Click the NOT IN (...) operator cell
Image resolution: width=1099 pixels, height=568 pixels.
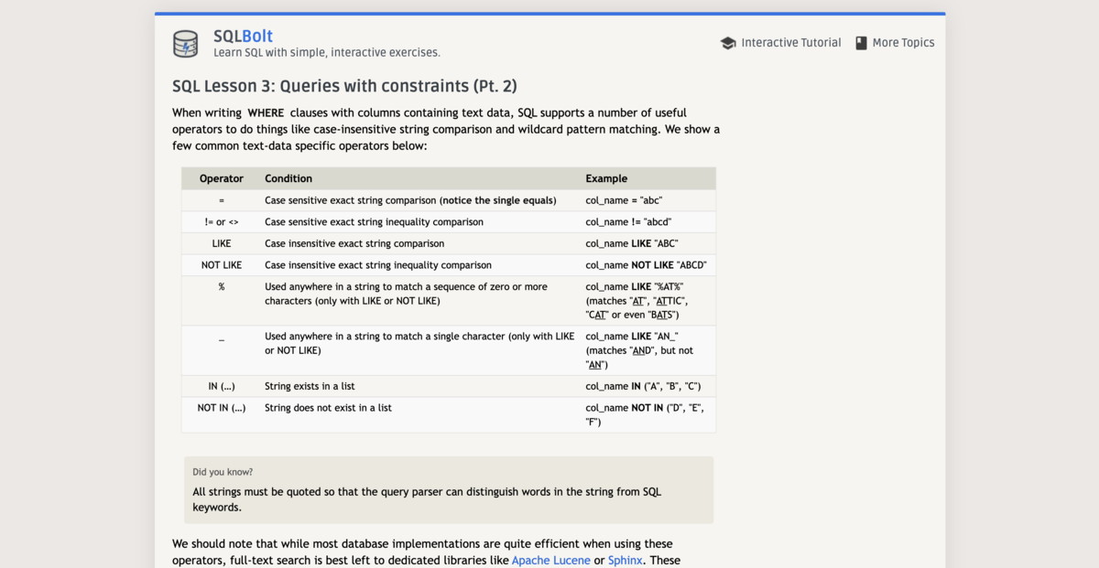click(x=221, y=408)
